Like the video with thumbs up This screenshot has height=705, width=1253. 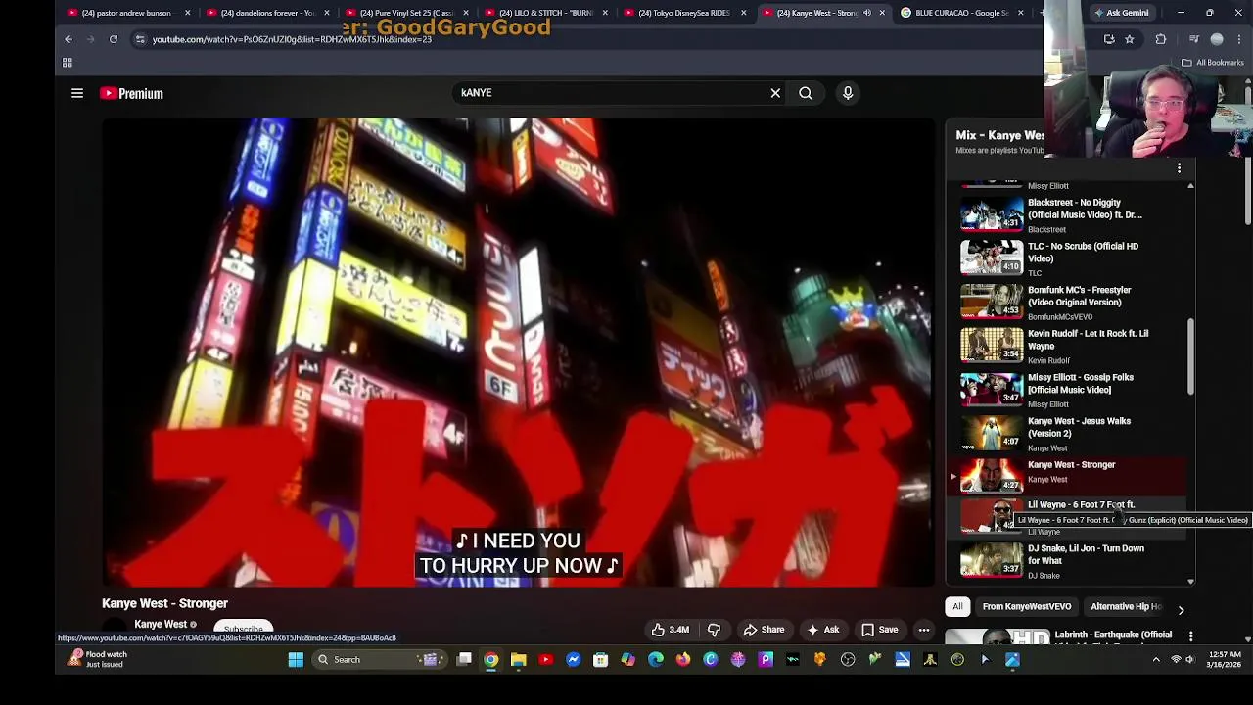coord(671,630)
